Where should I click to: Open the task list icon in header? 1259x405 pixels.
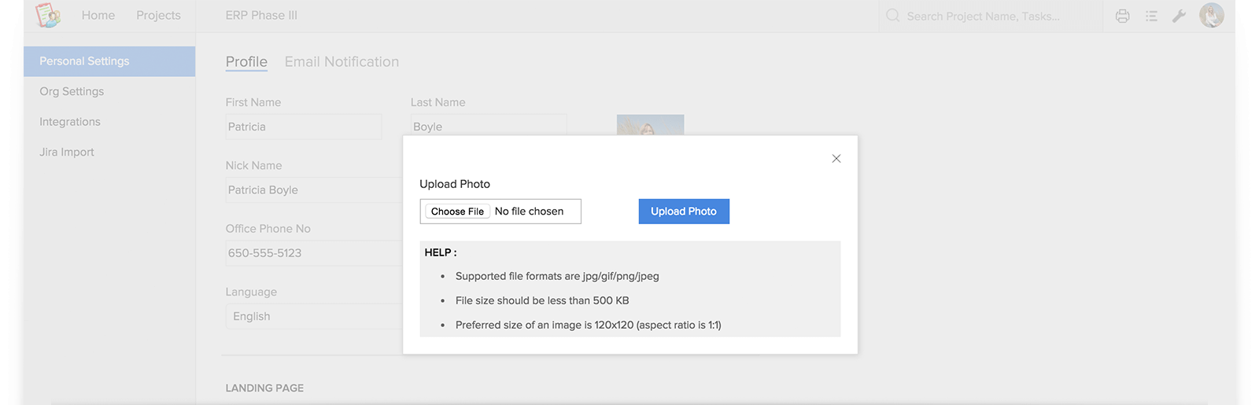point(1151,16)
